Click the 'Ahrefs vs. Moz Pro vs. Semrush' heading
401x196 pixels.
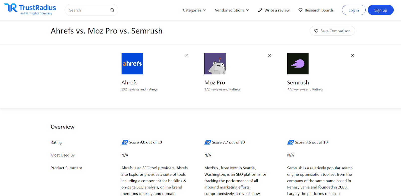107,31
